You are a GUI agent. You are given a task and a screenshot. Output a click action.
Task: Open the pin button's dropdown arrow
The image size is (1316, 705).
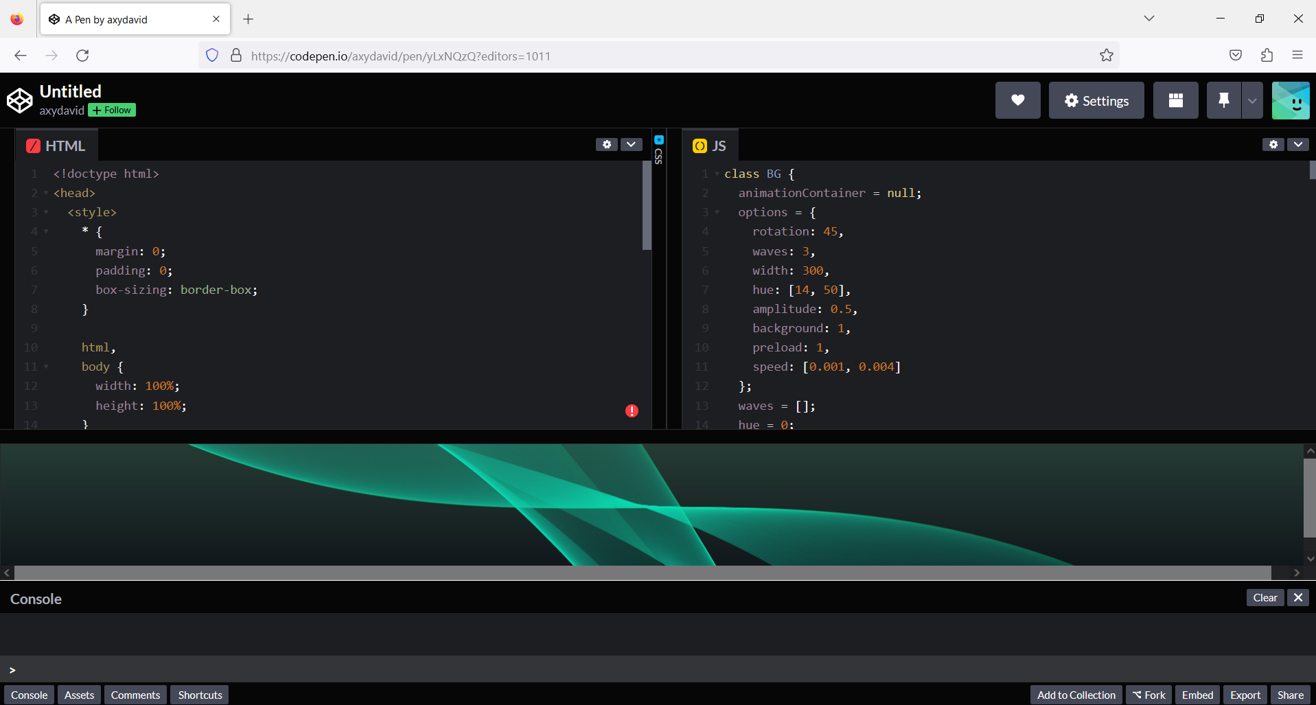click(x=1251, y=100)
